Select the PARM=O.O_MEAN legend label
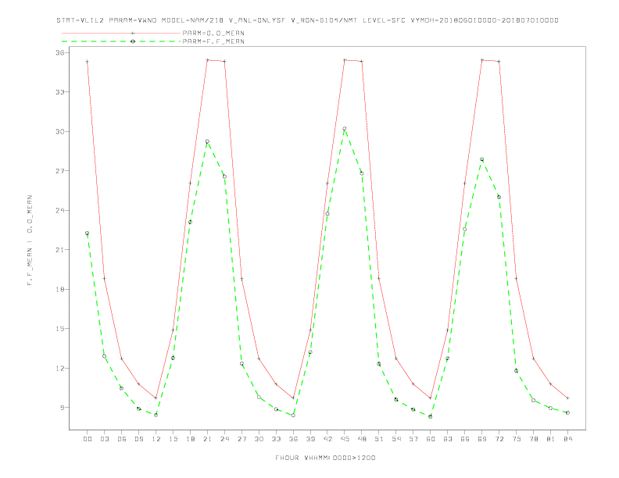Screen dimensions: 619x478 coord(213,33)
